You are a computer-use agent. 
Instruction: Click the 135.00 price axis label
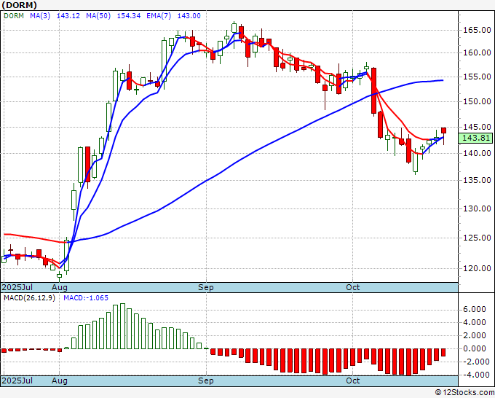click(x=477, y=180)
